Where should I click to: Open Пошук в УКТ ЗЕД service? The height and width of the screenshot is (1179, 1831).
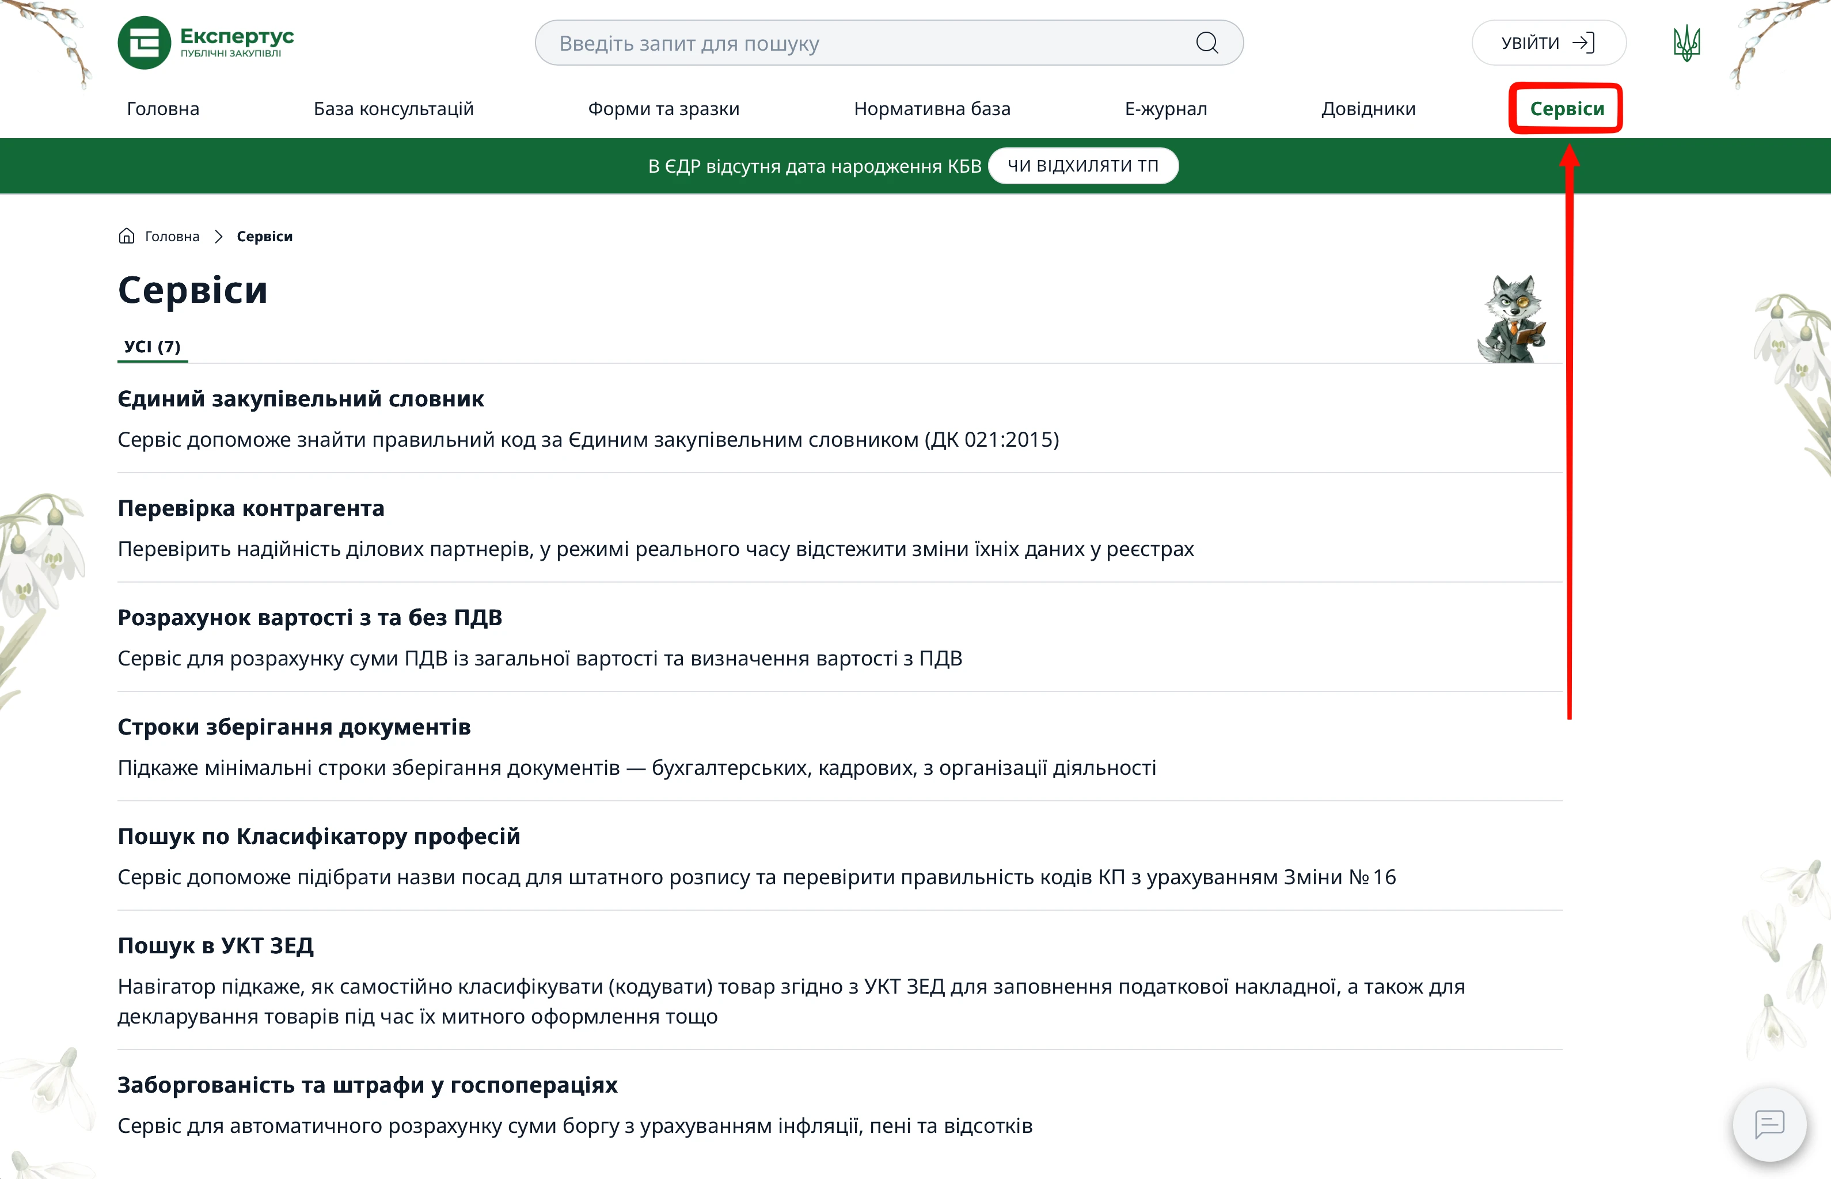(215, 945)
